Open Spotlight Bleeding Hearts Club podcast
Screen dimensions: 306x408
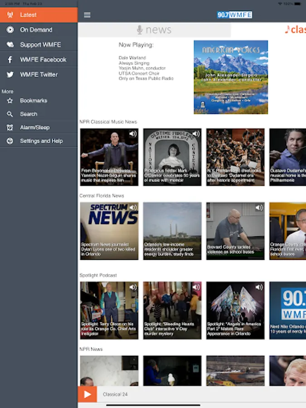pos(172,311)
